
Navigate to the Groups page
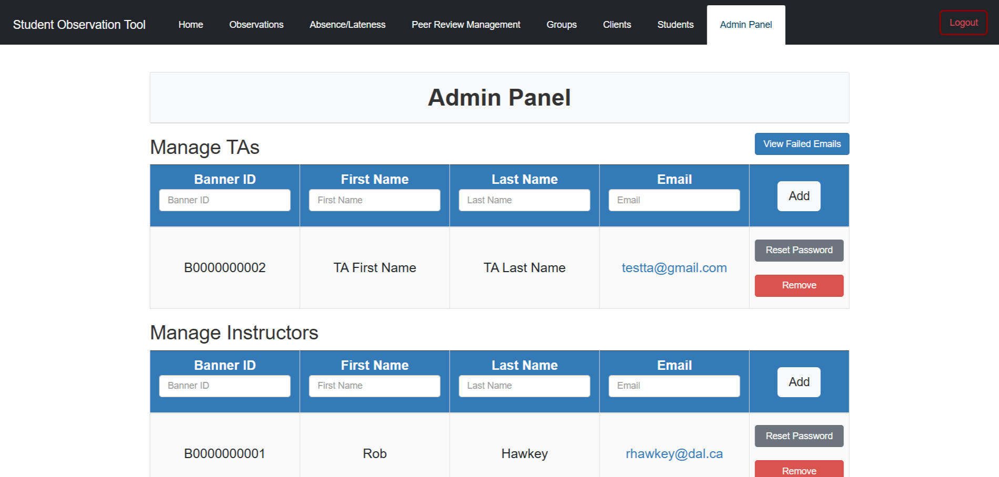pyautogui.click(x=562, y=25)
